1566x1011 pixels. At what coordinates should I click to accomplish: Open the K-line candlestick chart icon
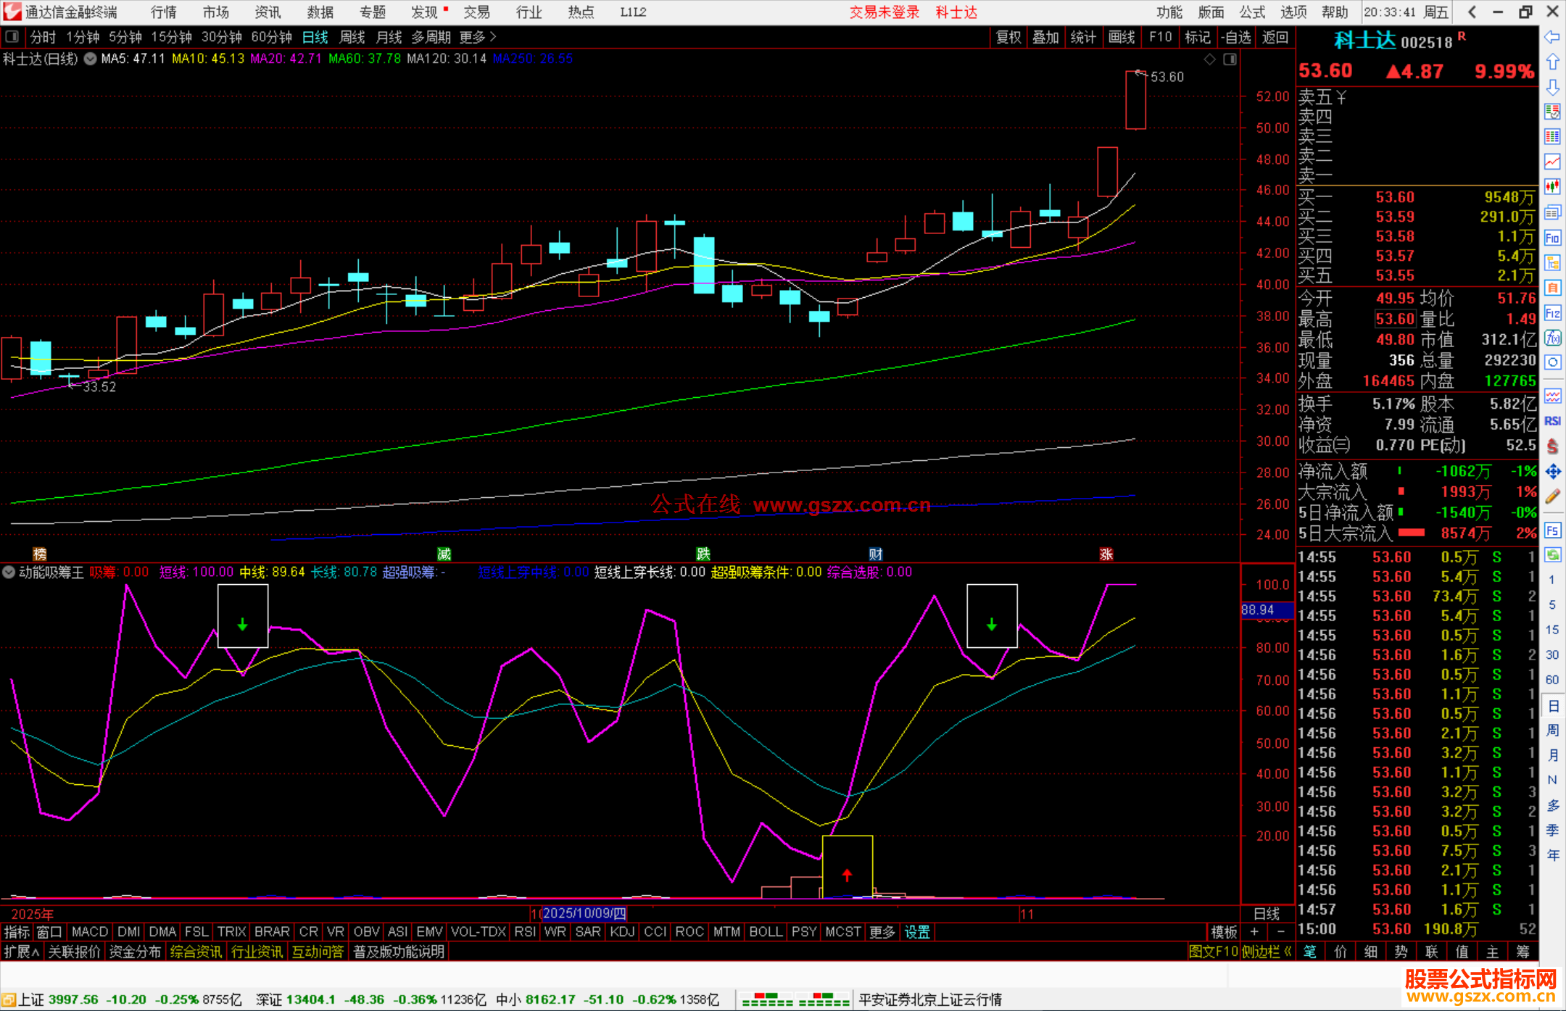1552,186
